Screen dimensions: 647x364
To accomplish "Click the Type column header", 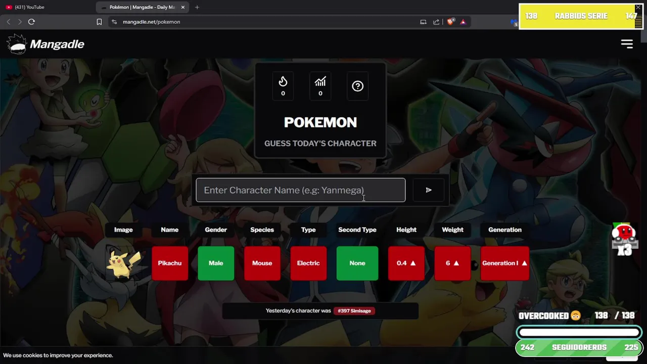I will pos(308,230).
